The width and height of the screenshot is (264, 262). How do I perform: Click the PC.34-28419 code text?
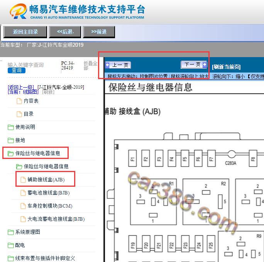pos(68,66)
